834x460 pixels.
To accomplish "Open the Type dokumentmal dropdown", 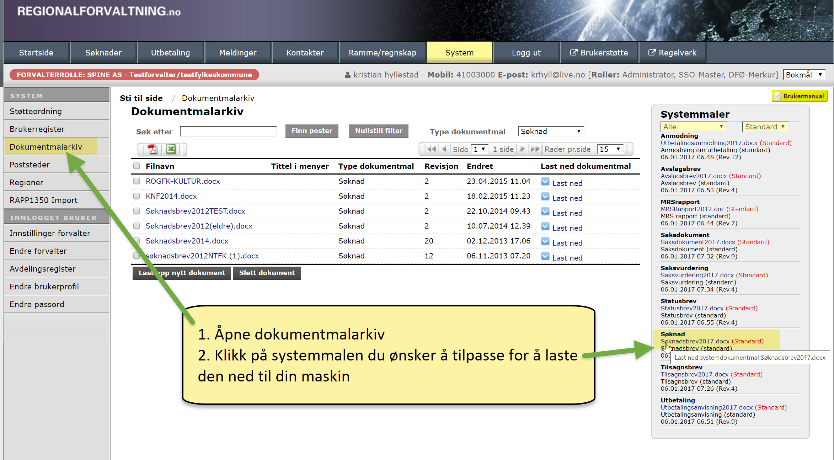I will (550, 131).
